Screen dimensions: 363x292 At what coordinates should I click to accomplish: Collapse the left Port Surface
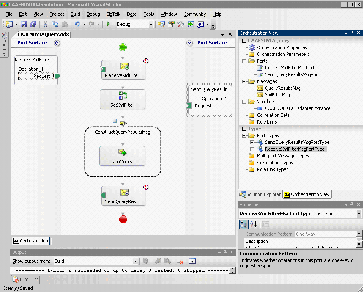57,43
